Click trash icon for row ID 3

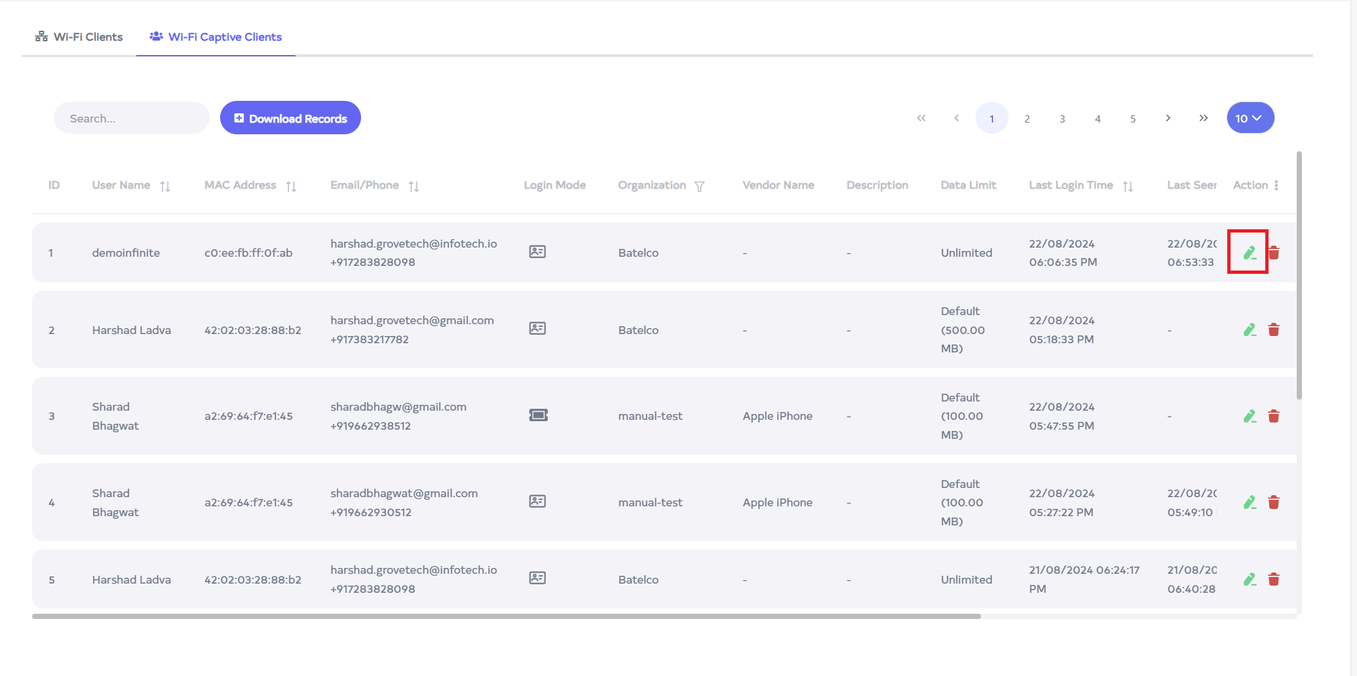[x=1273, y=416]
